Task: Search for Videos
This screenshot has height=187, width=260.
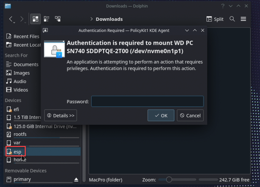Action: (17, 90)
